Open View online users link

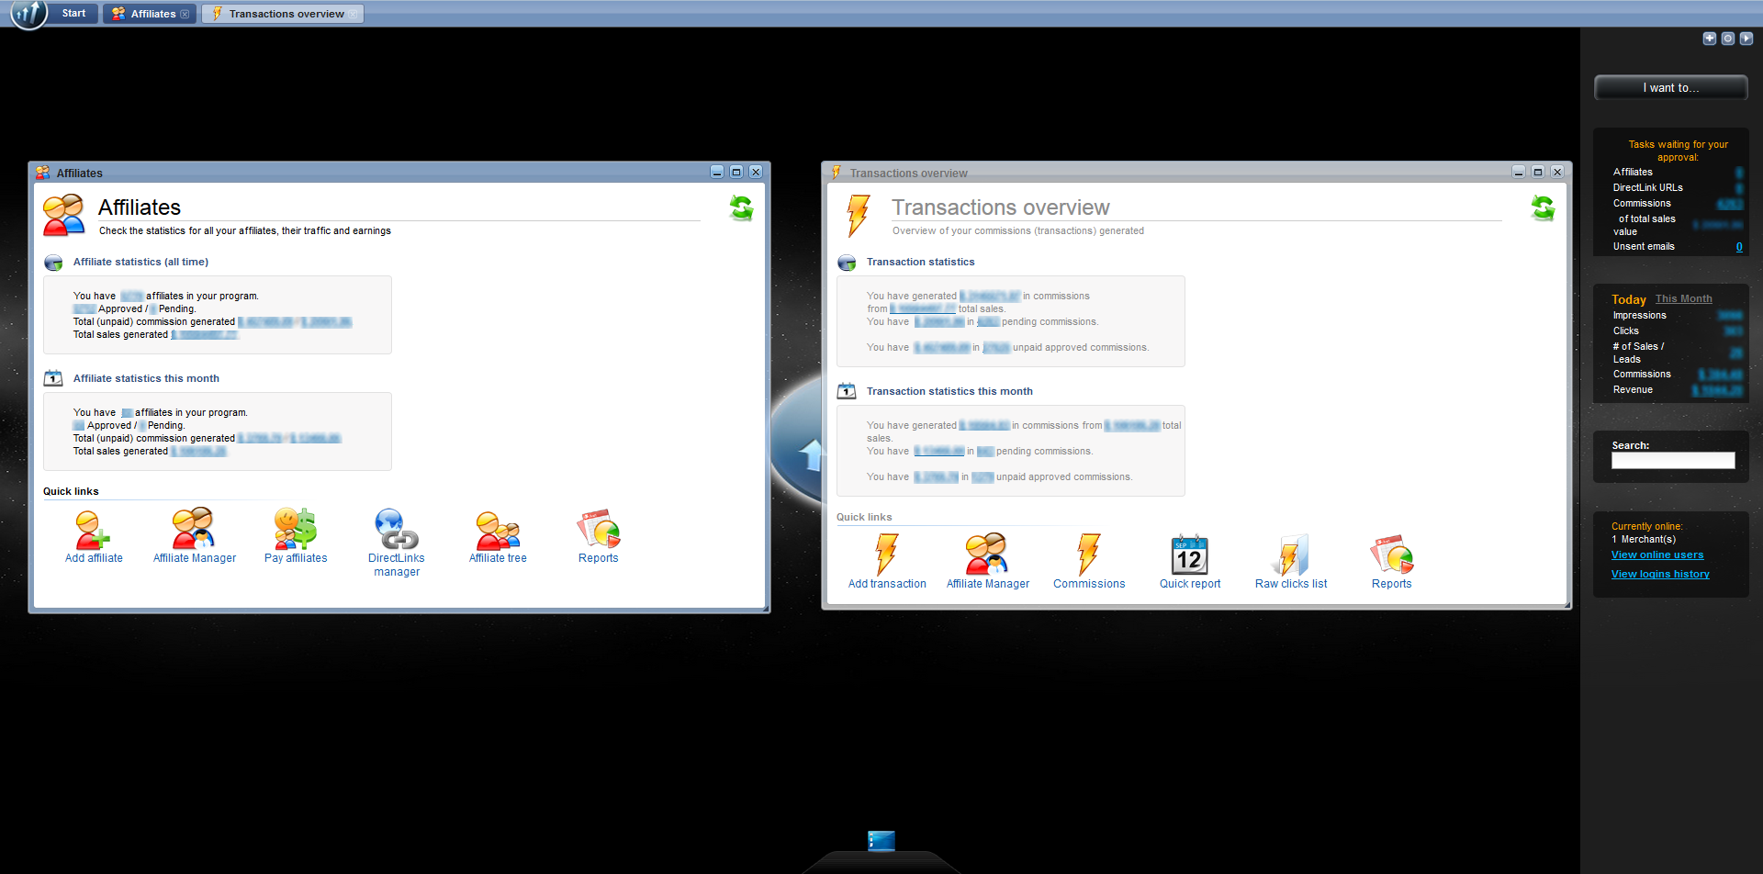[x=1656, y=555]
